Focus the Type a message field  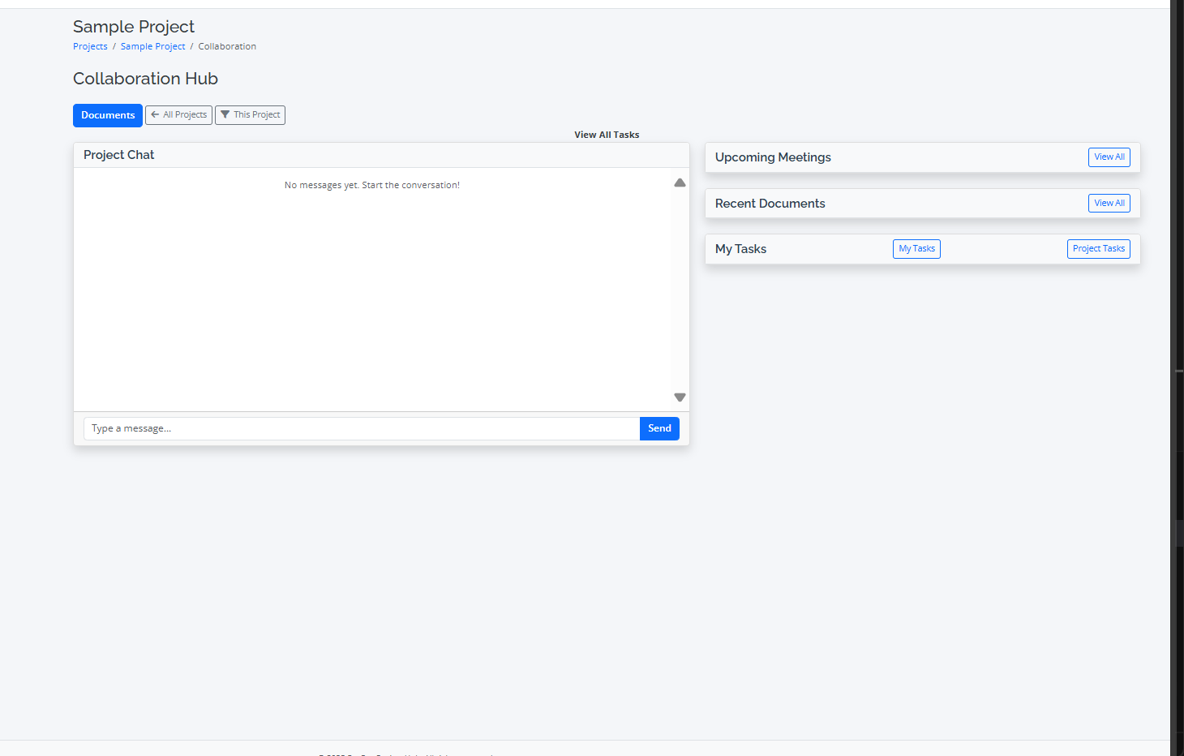pyautogui.click(x=361, y=428)
